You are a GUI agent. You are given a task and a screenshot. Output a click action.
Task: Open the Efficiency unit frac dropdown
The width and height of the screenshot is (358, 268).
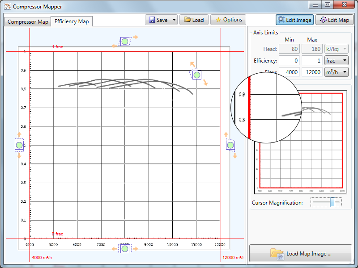337,61
